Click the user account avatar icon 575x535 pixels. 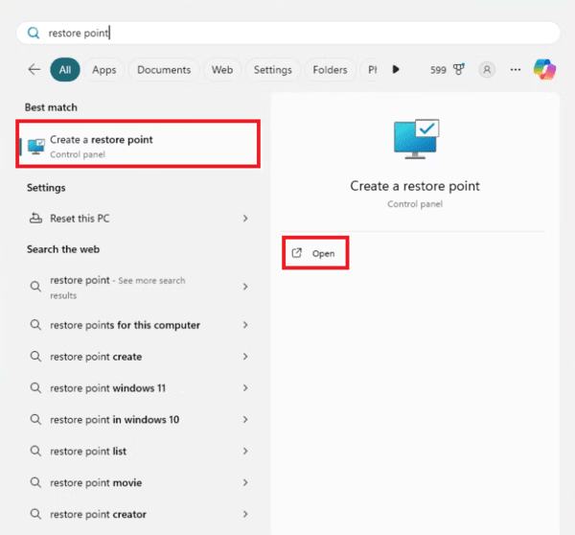[487, 69]
